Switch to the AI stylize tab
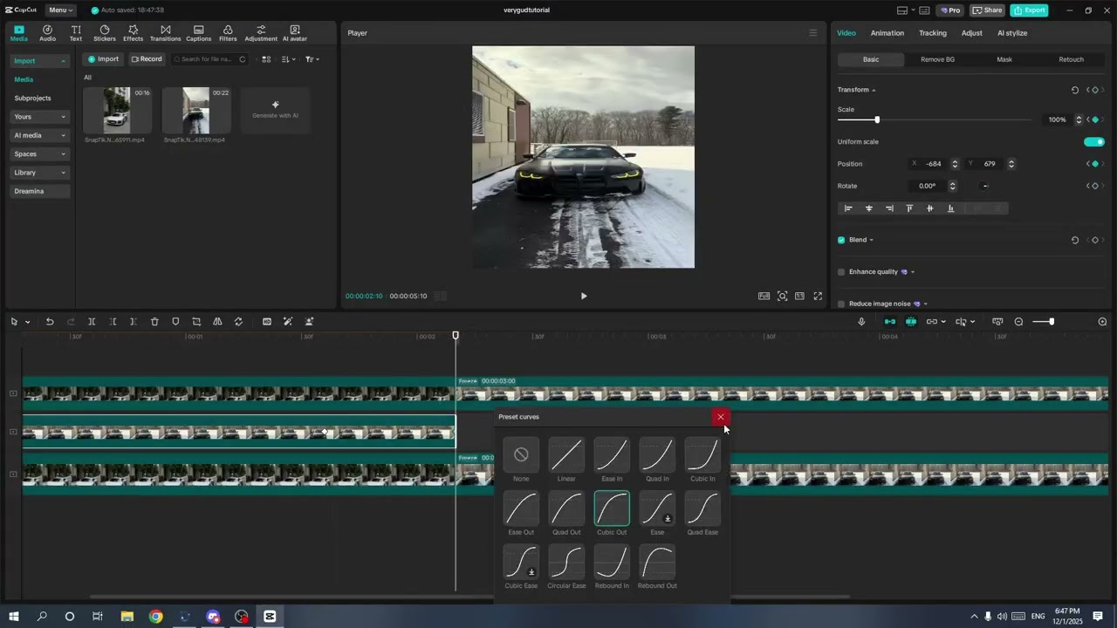 1012,33
